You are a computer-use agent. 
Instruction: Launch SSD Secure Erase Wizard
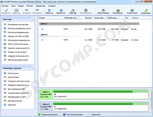16,60
